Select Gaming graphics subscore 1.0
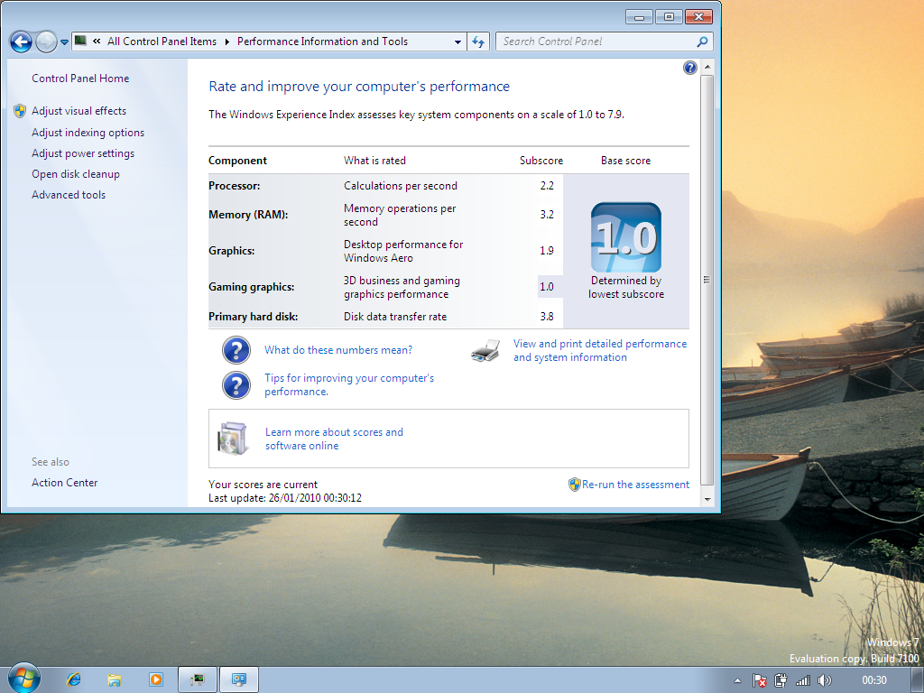Viewport: 924px width, 693px height. pos(547,287)
